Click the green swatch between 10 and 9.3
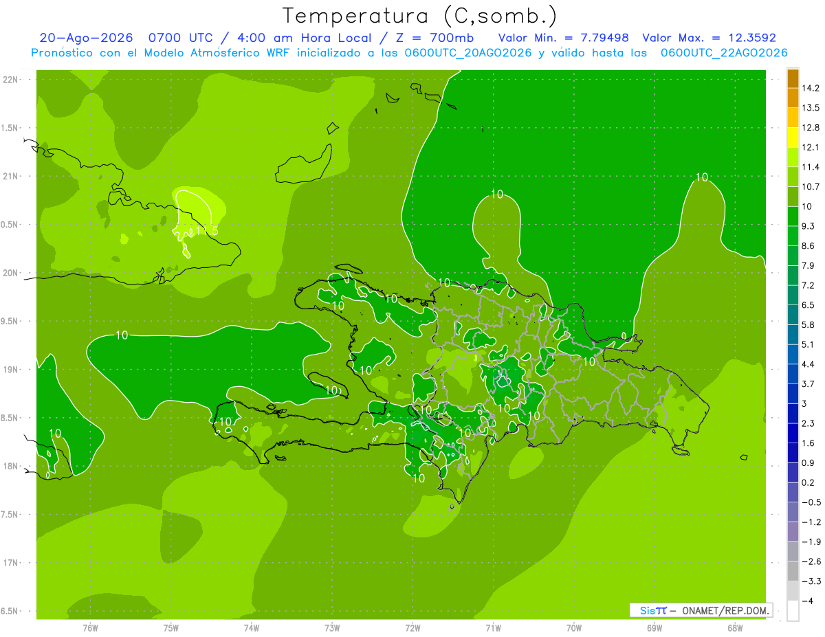 (x=793, y=216)
